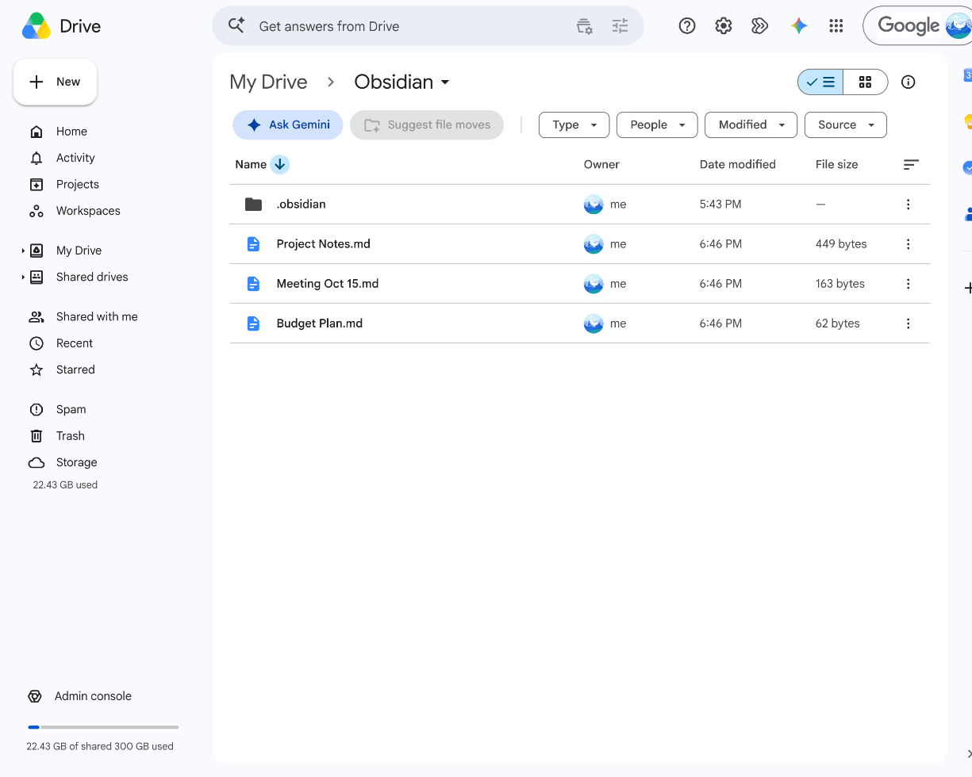
Task: Open the search chips settings icon
Action: tap(584, 26)
